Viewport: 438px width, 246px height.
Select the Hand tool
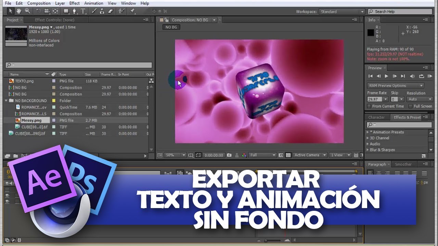pos(19,11)
